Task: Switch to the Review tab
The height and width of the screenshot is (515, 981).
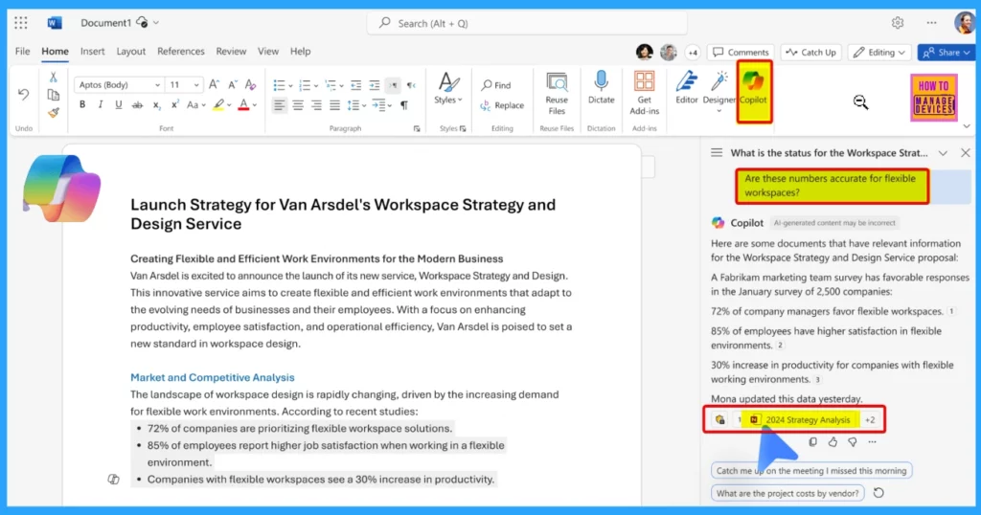Action: 231,52
